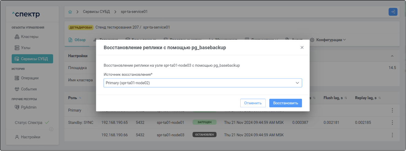Viewport: 406px width, 151px height.
Task: Open Настройки in the sidebar
Action: (30, 137)
